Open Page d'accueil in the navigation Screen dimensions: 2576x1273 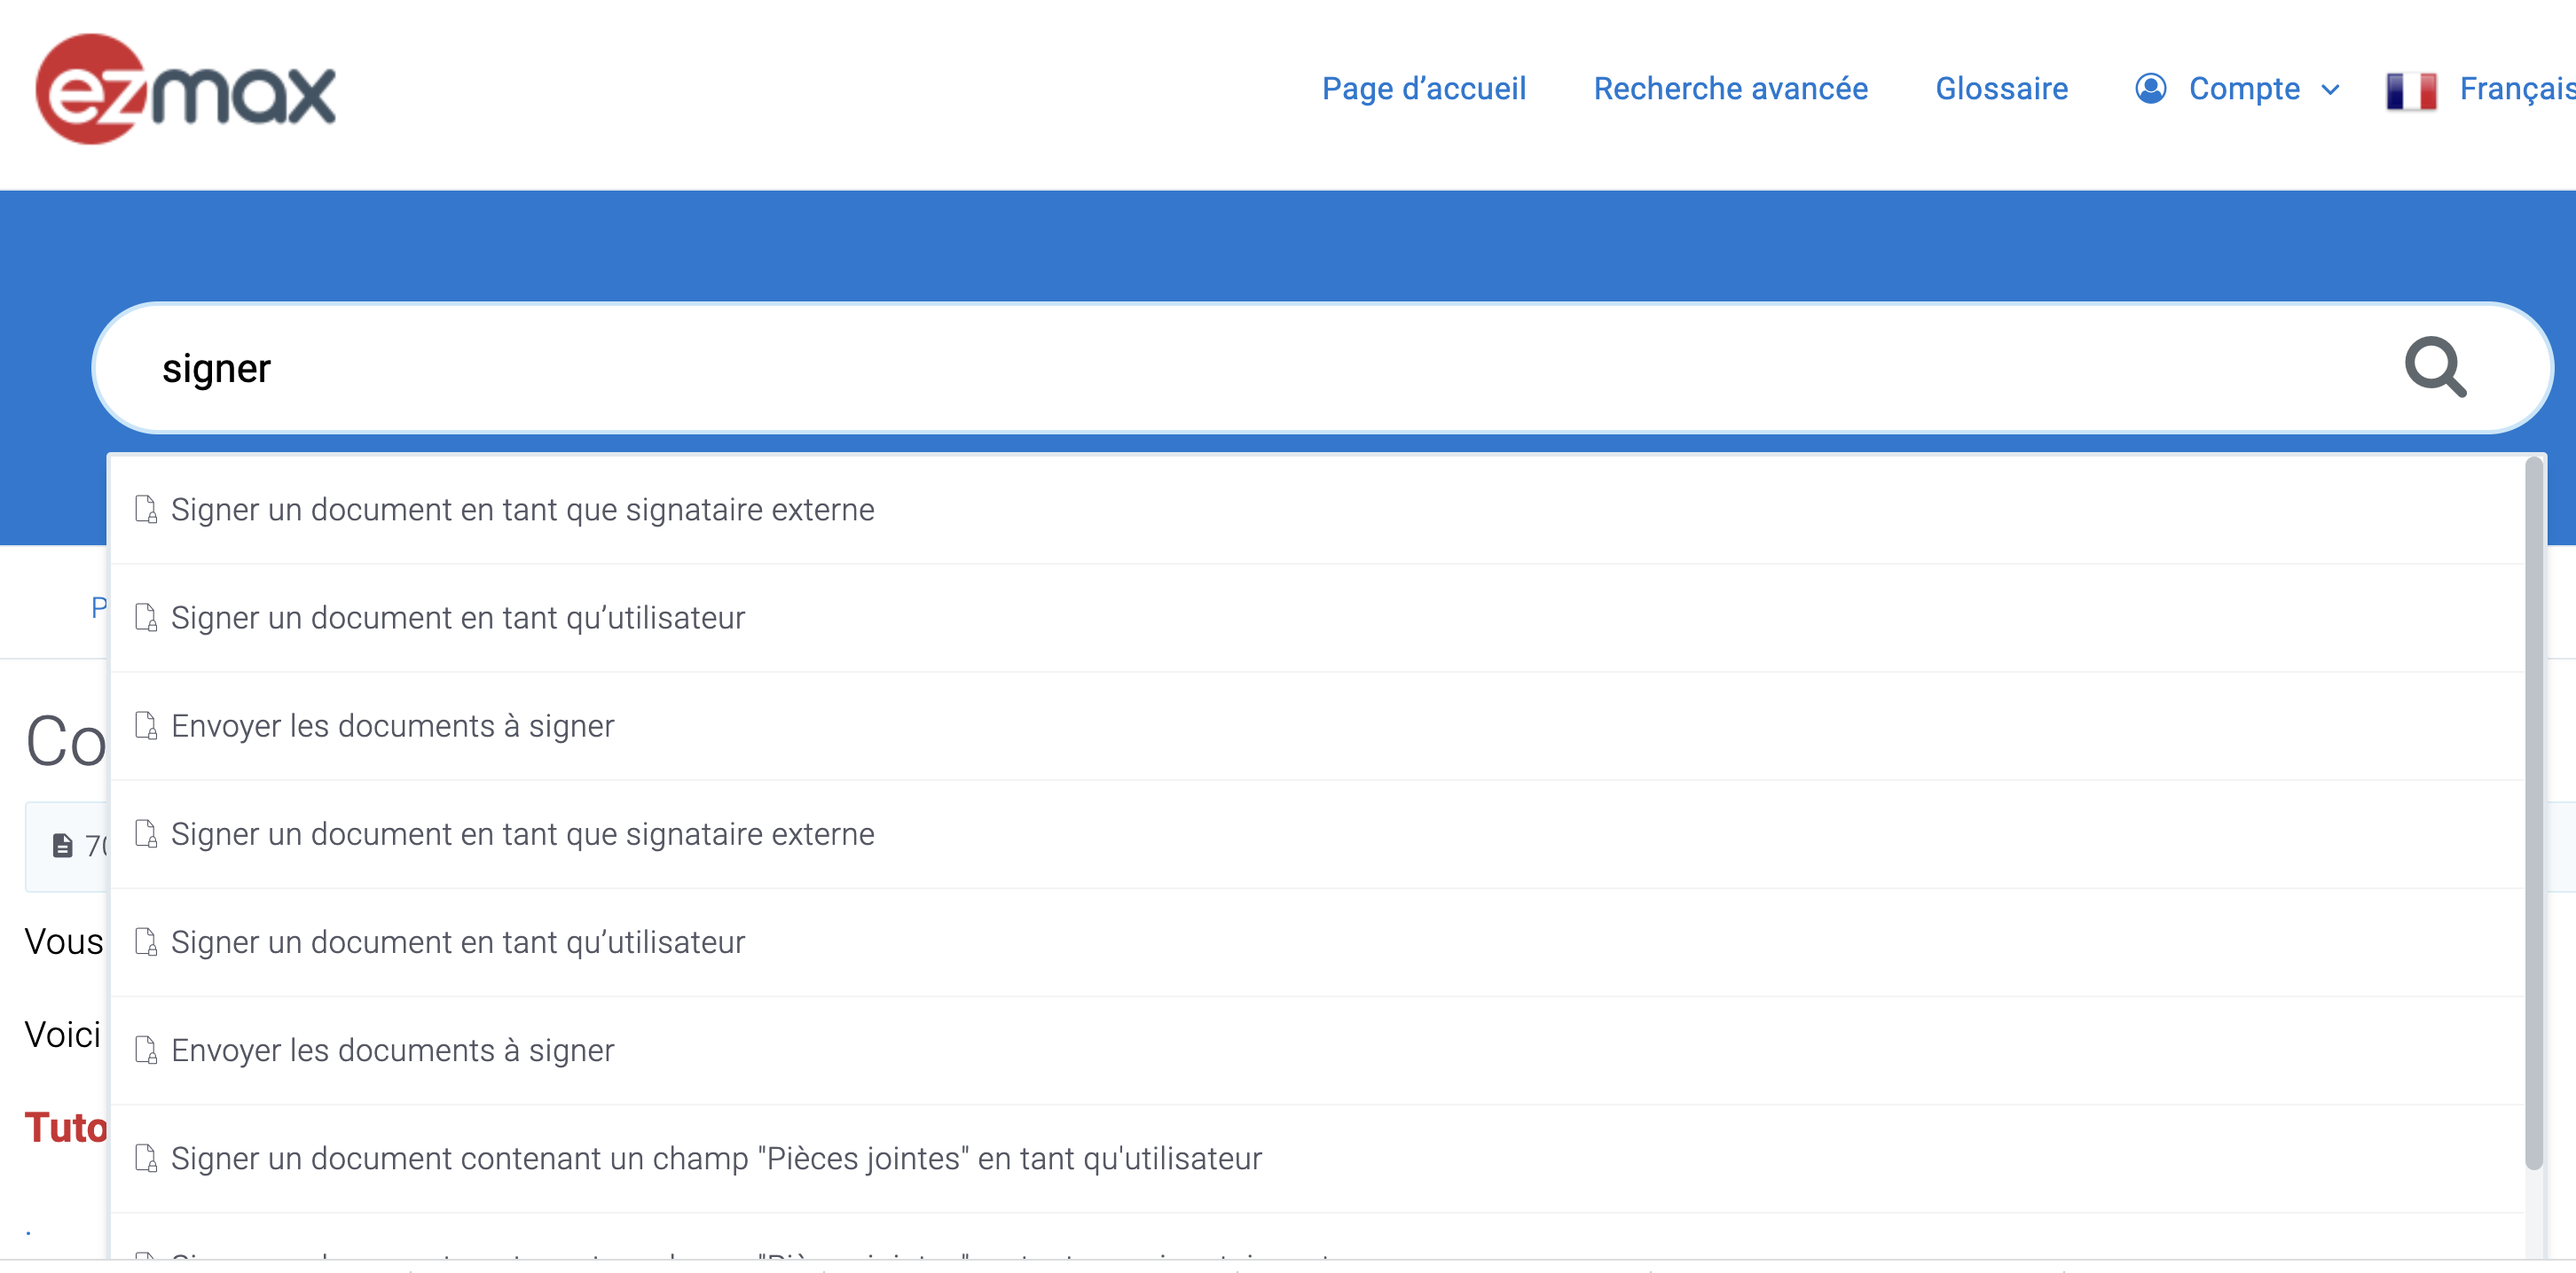tap(1424, 89)
